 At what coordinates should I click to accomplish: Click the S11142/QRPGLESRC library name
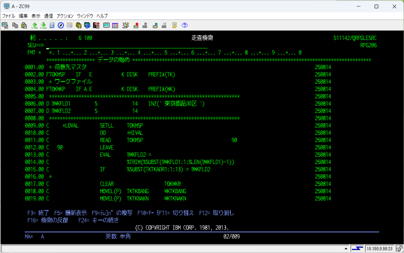point(355,38)
